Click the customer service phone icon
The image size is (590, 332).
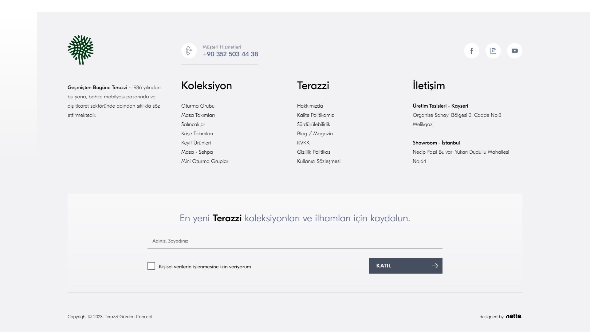click(189, 51)
